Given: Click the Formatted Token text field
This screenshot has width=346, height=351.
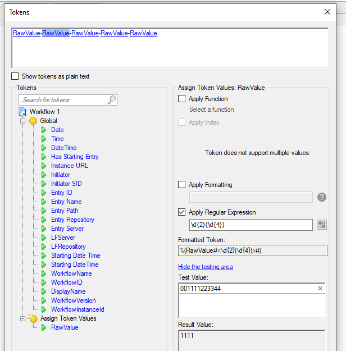Looking at the screenshot, I should [253, 250].
